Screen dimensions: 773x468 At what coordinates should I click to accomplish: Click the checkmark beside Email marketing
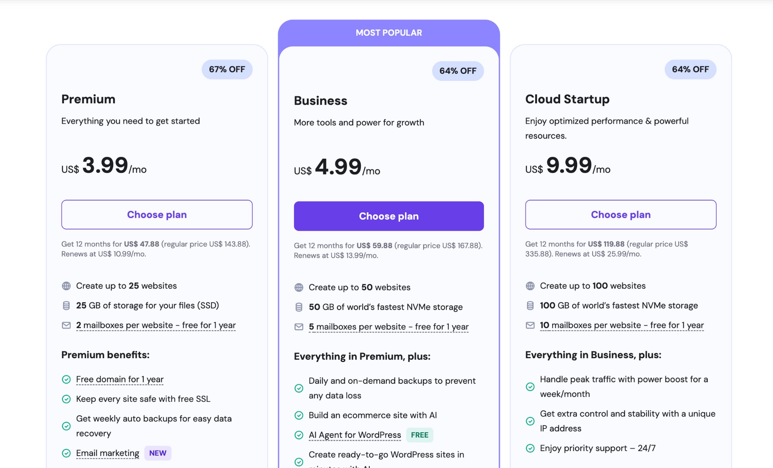pyautogui.click(x=66, y=453)
